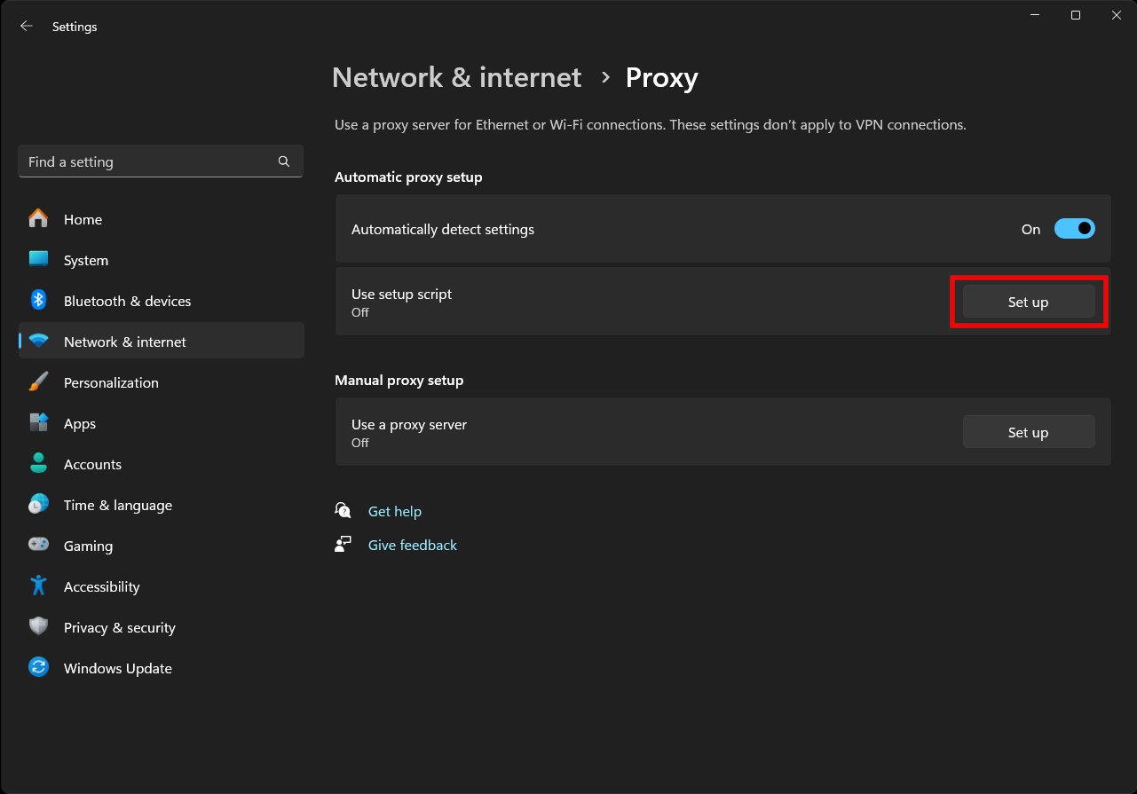The width and height of the screenshot is (1137, 794).
Task: Click the Privacy & security shield icon
Action: click(x=38, y=627)
